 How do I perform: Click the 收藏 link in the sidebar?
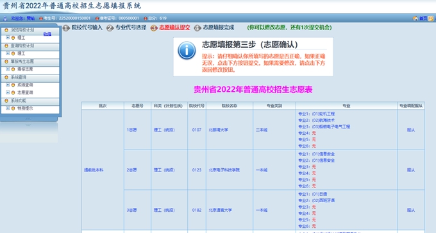click(x=47, y=34)
